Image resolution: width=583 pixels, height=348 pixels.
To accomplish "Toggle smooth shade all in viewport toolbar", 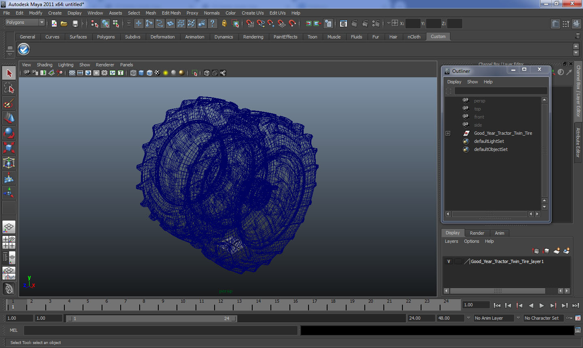I will tap(141, 73).
